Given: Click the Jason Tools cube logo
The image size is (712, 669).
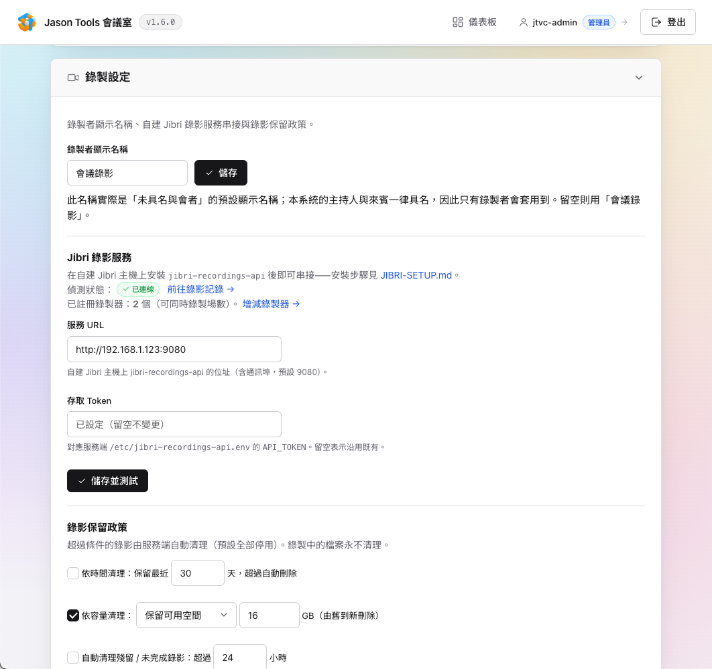Looking at the screenshot, I should (26, 22).
